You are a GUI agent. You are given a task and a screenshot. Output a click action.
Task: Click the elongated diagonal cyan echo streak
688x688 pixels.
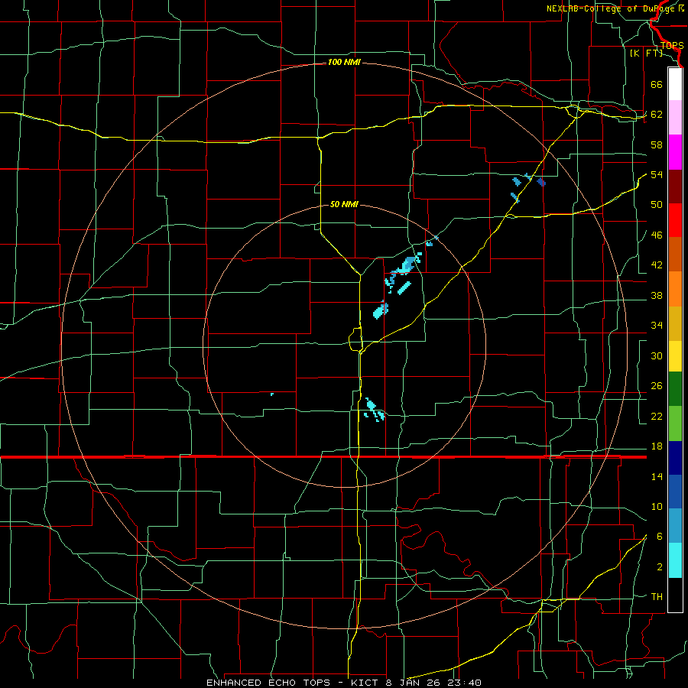click(x=404, y=288)
